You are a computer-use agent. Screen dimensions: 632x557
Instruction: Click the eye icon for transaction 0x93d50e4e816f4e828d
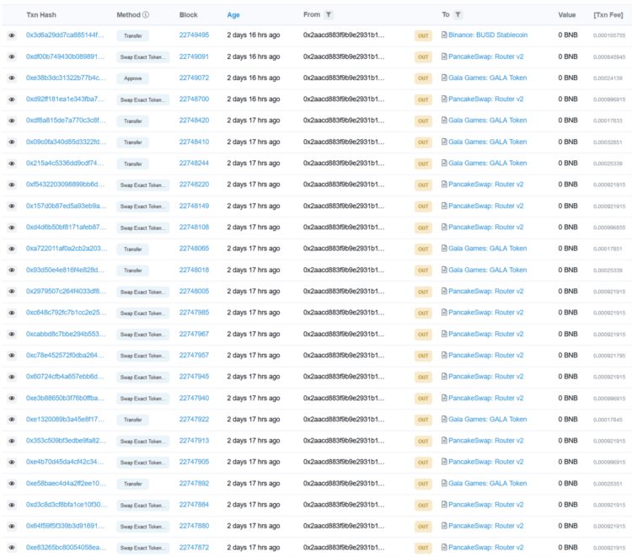click(x=12, y=270)
